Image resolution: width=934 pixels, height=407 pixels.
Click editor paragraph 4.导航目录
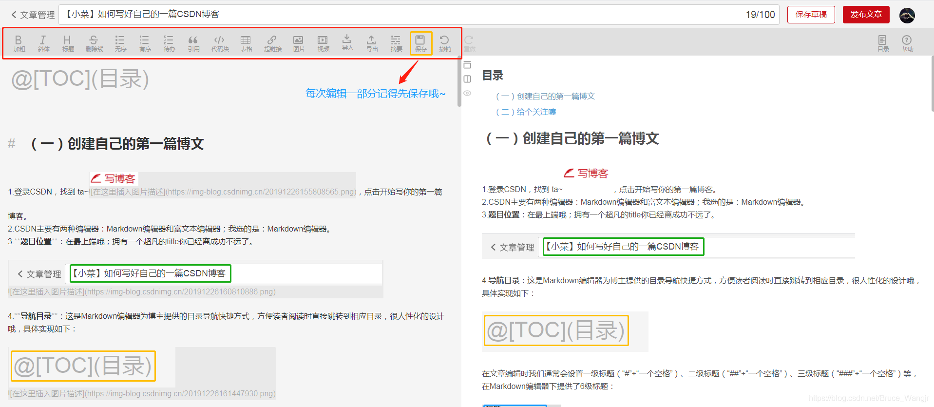click(x=227, y=322)
